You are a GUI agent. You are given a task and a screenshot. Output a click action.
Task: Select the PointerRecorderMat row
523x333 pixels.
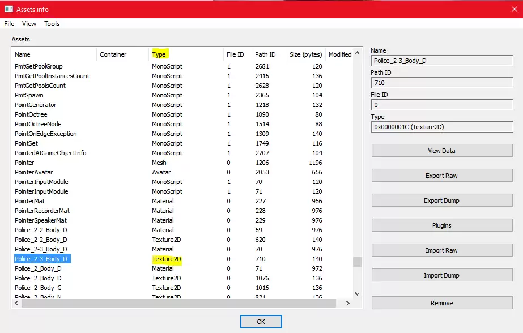[x=182, y=211]
